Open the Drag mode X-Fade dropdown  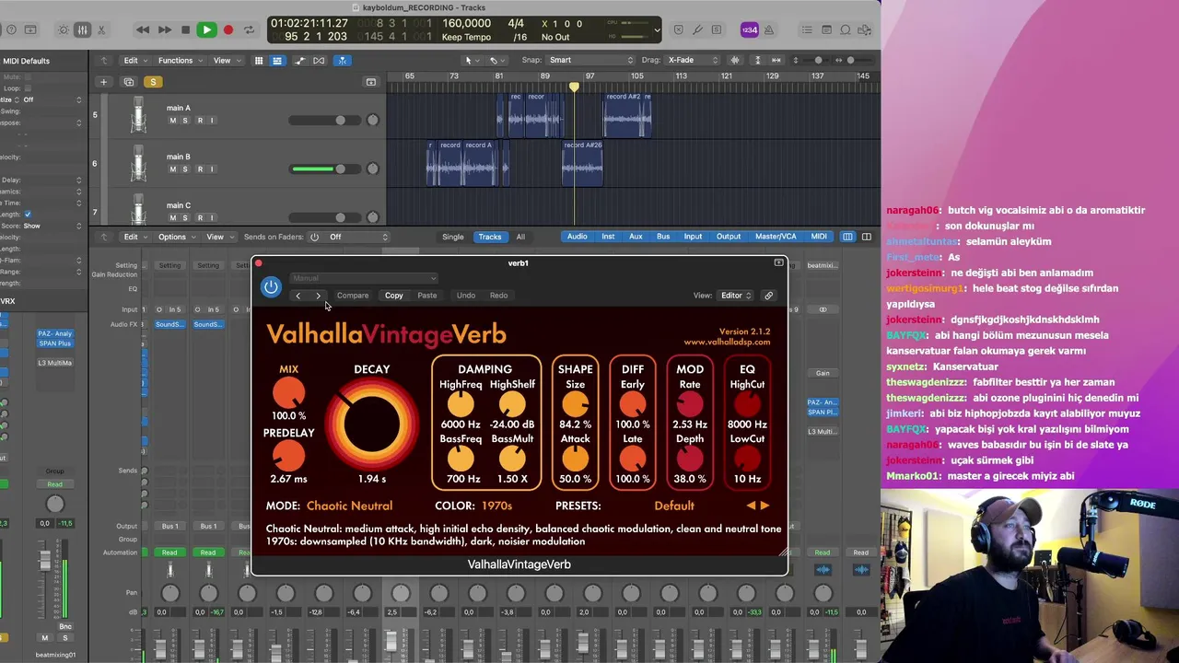(693, 61)
